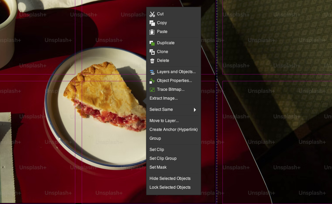This screenshot has height=204, width=332.
Task: Click the clipboard Paste icon
Action: (152, 32)
